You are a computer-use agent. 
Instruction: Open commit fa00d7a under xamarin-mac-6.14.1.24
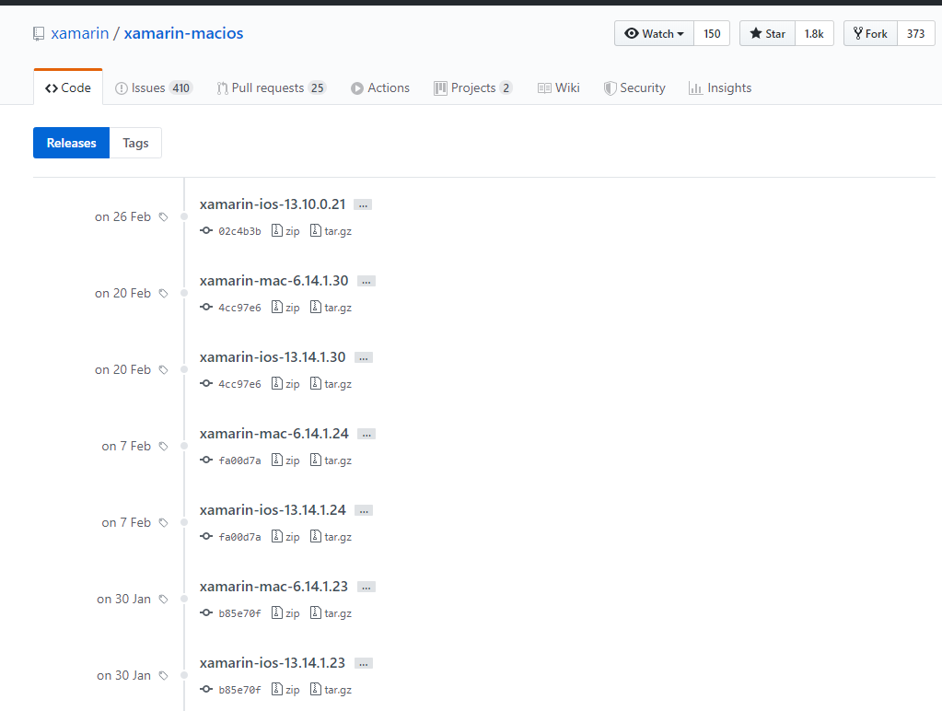pyautogui.click(x=239, y=460)
